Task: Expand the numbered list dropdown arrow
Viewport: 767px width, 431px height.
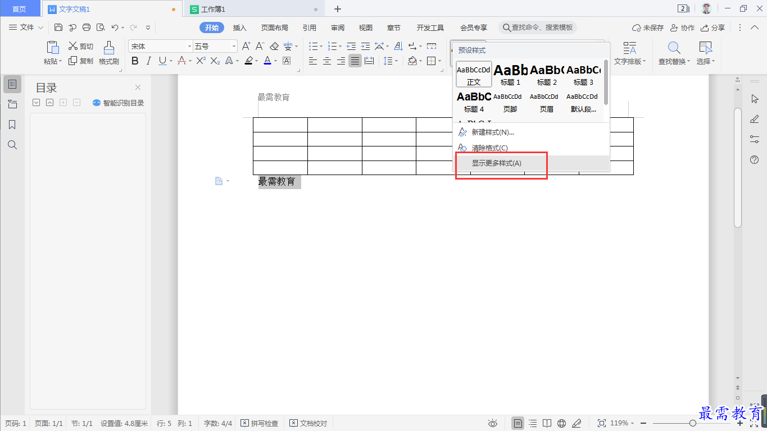Action: [x=340, y=47]
